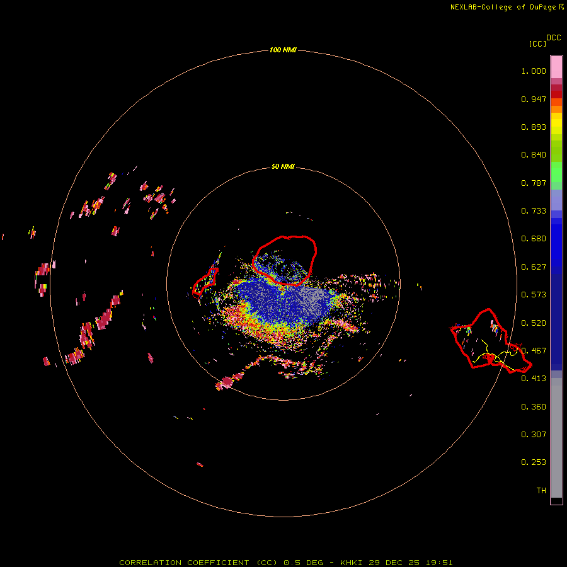Click the NEXLAB-College of DuPage header text
The width and height of the screenshot is (567, 567).
(x=503, y=7)
